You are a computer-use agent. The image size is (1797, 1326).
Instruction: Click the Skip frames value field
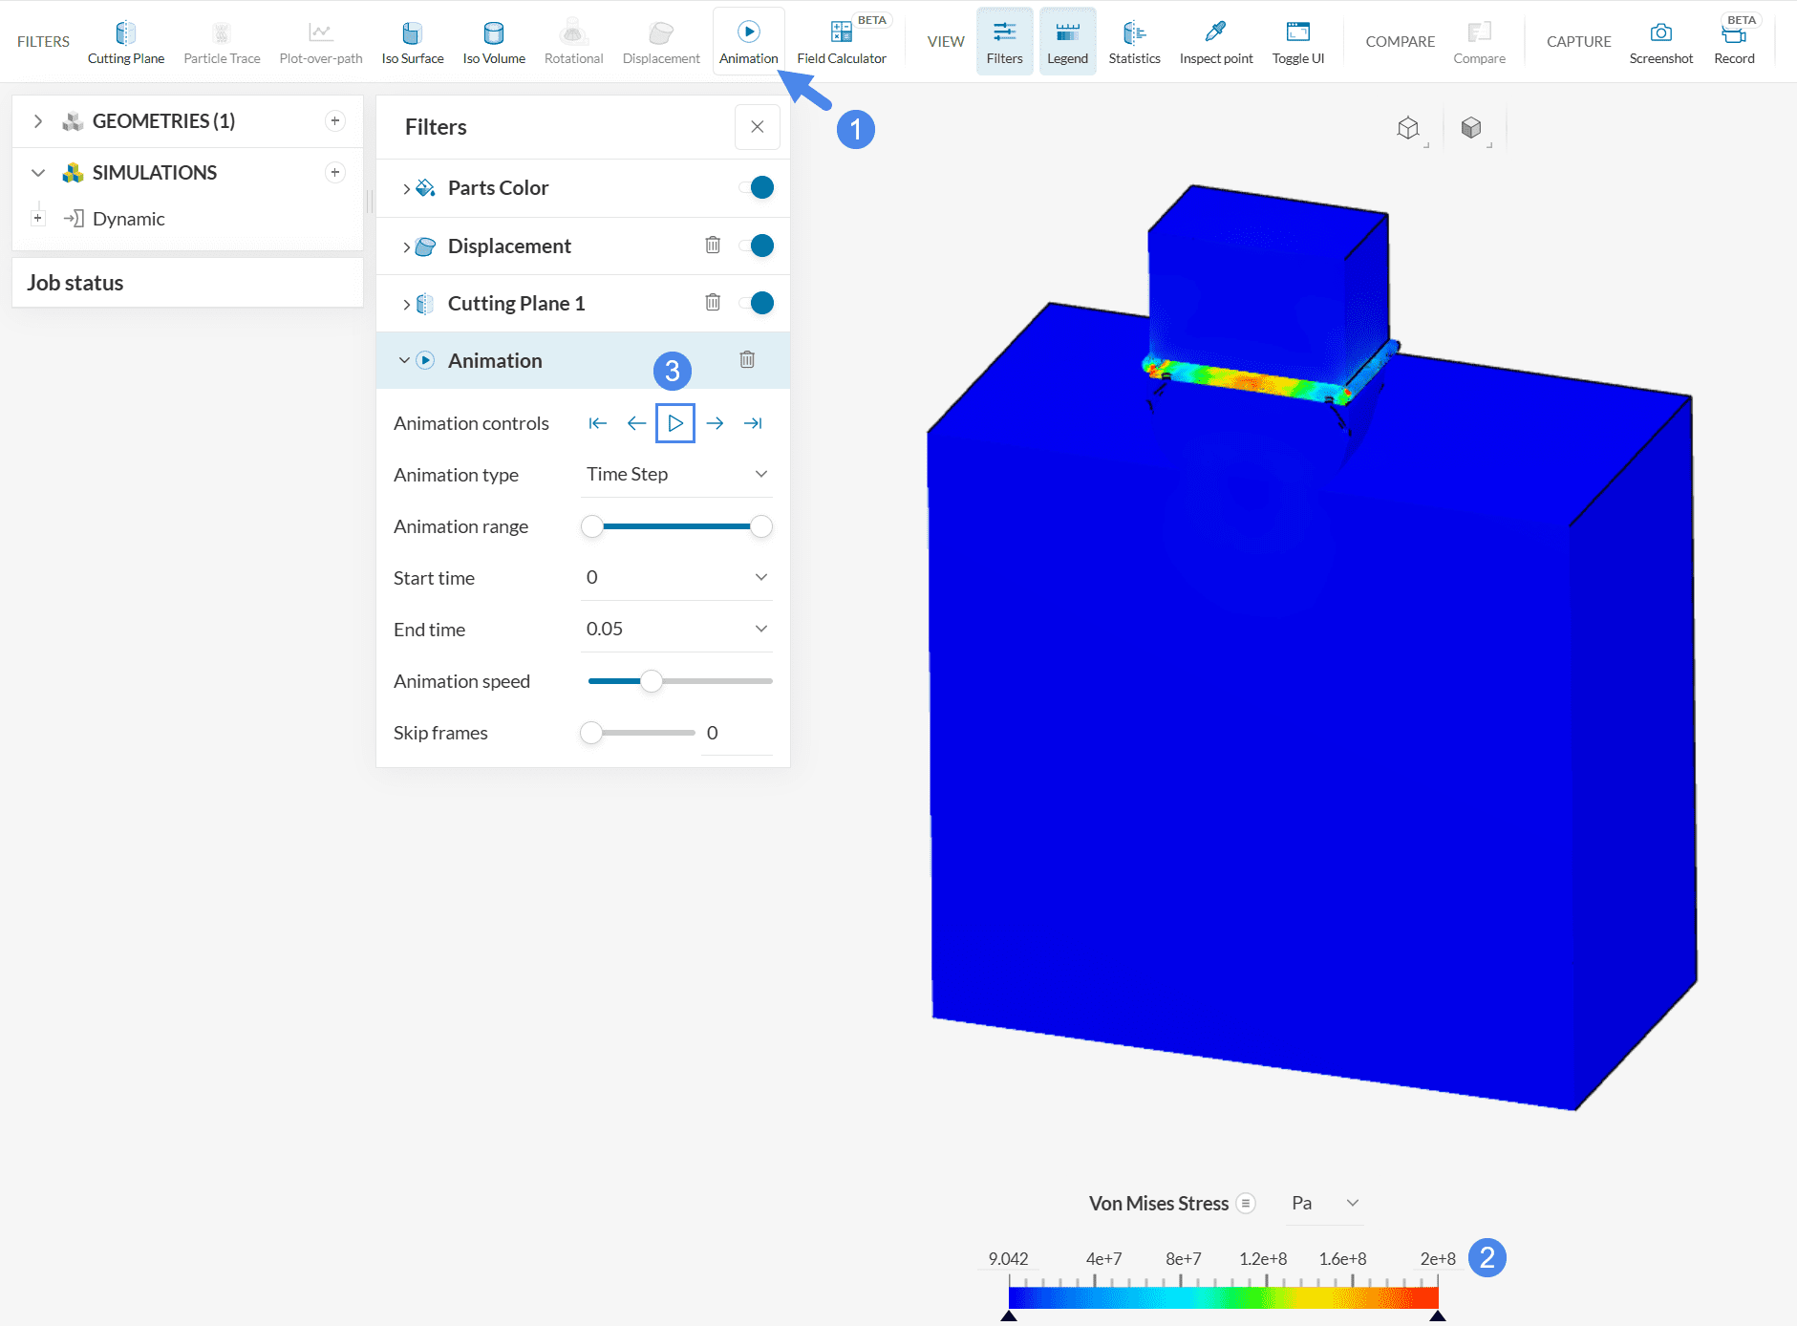click(736, 733)
